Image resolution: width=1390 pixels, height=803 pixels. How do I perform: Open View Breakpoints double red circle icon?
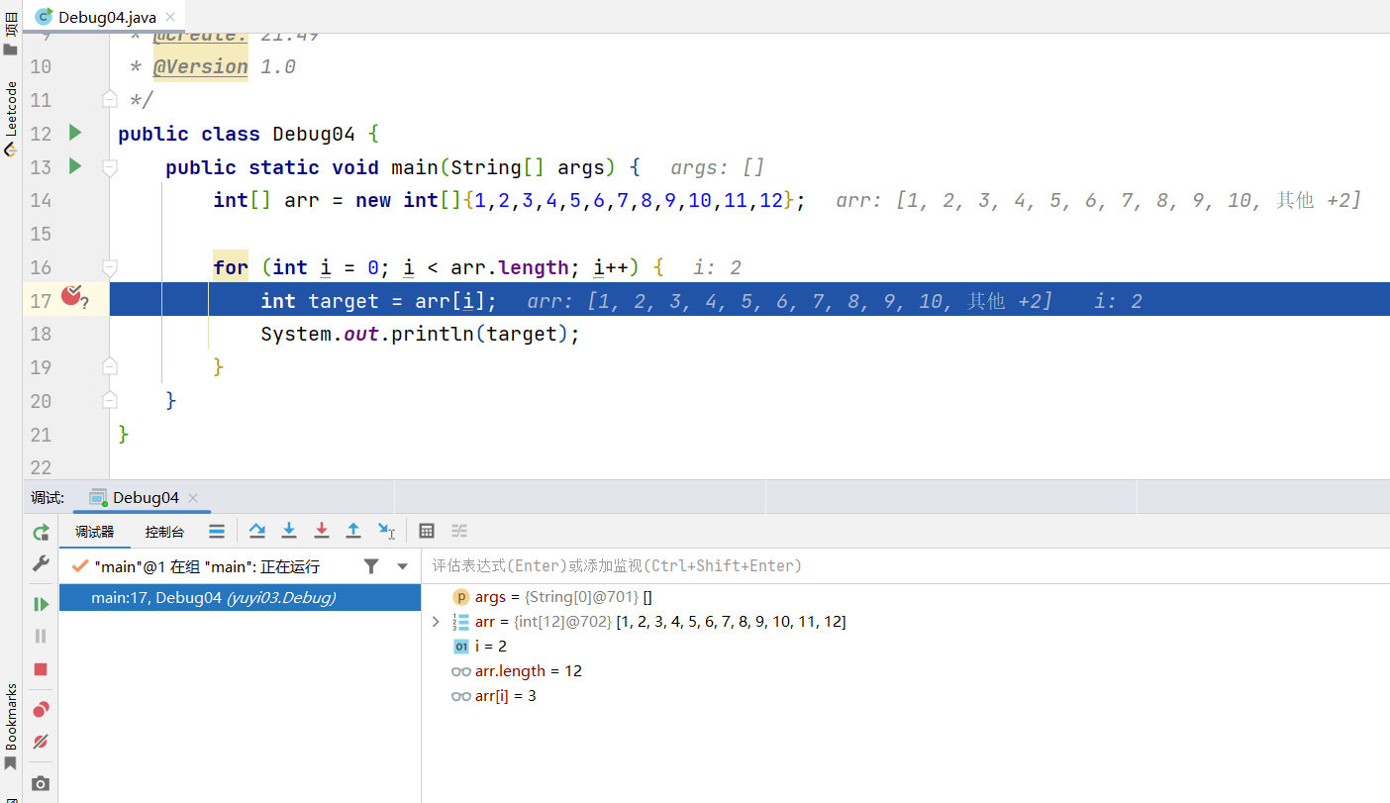pyautogui.click(x=41, y=710)
